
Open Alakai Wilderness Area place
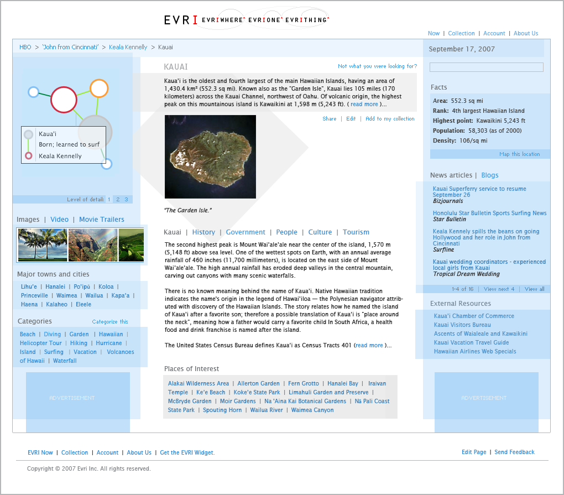198,383
